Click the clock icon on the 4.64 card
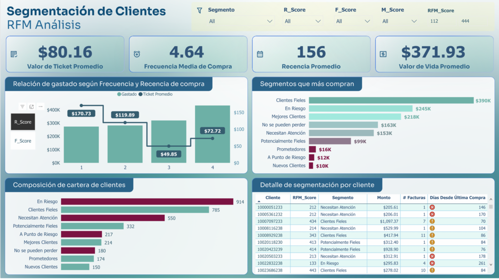Viewport: 499px width, 280px height. (137, 54)
